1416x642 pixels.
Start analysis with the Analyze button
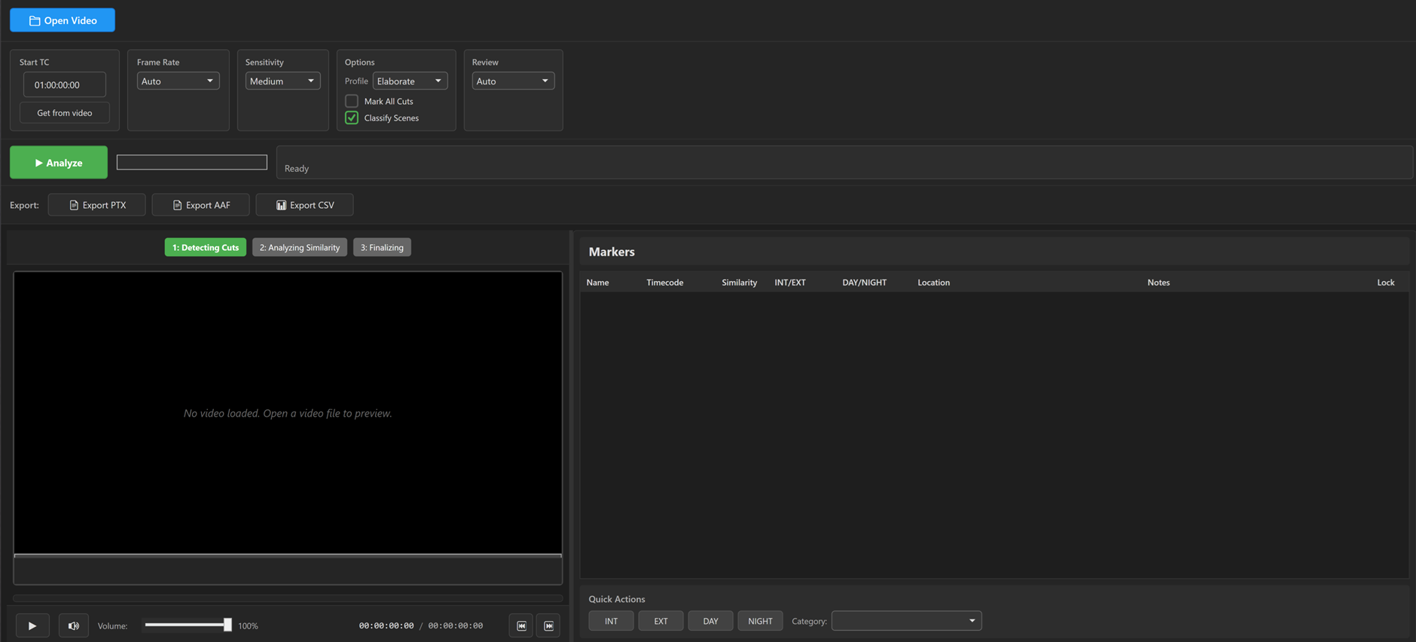coord(59,162)
